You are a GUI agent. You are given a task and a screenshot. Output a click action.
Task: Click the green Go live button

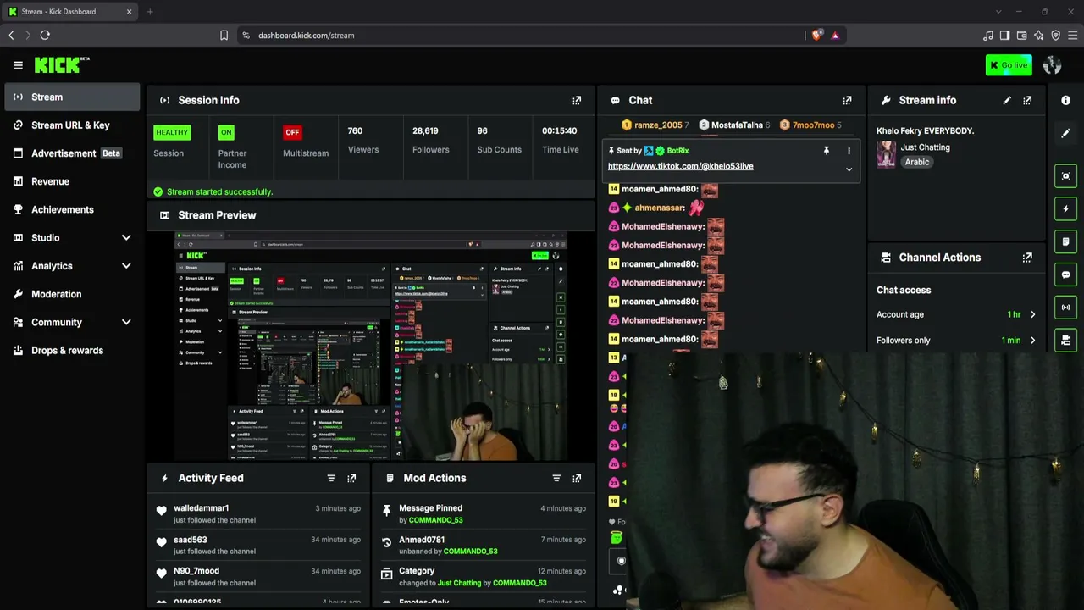click(1009, 65)
